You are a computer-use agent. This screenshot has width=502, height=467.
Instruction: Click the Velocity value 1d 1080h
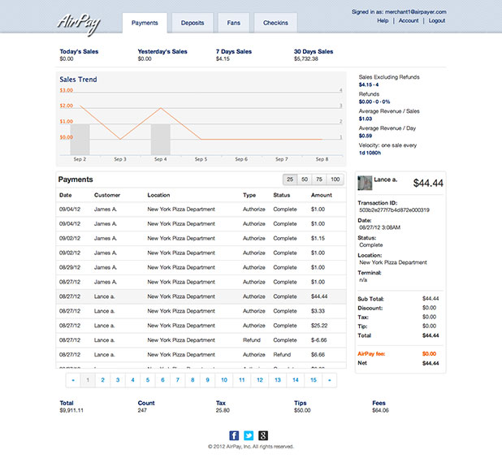(x=370, y=153)
